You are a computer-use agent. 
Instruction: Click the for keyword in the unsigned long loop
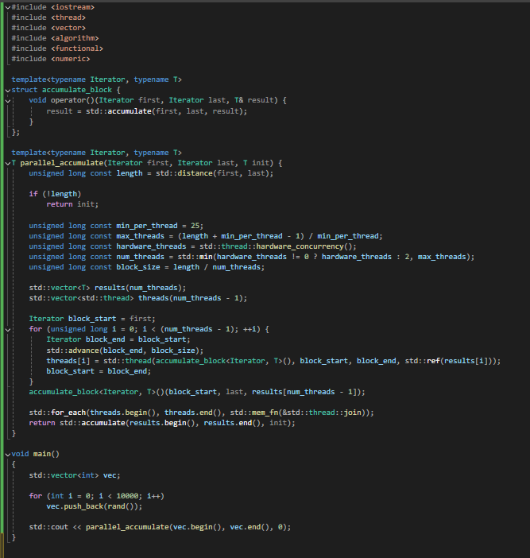[36, 328]
